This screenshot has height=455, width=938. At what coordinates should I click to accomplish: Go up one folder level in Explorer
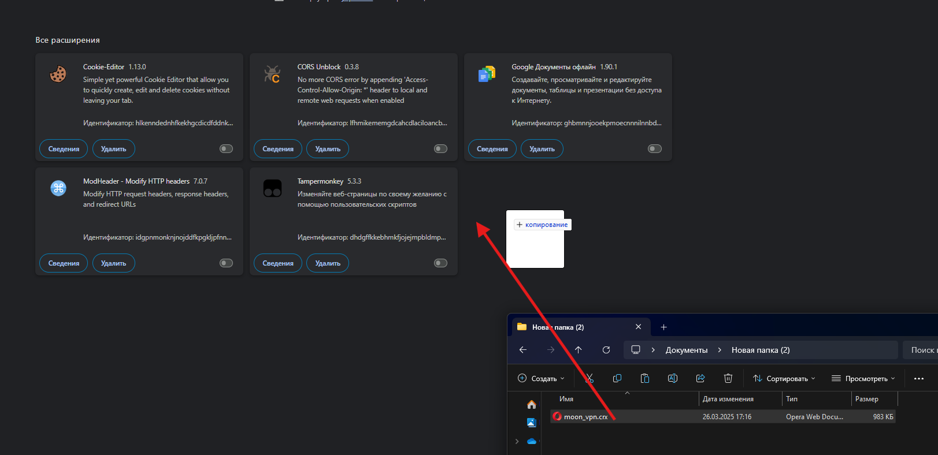point(578,350)
